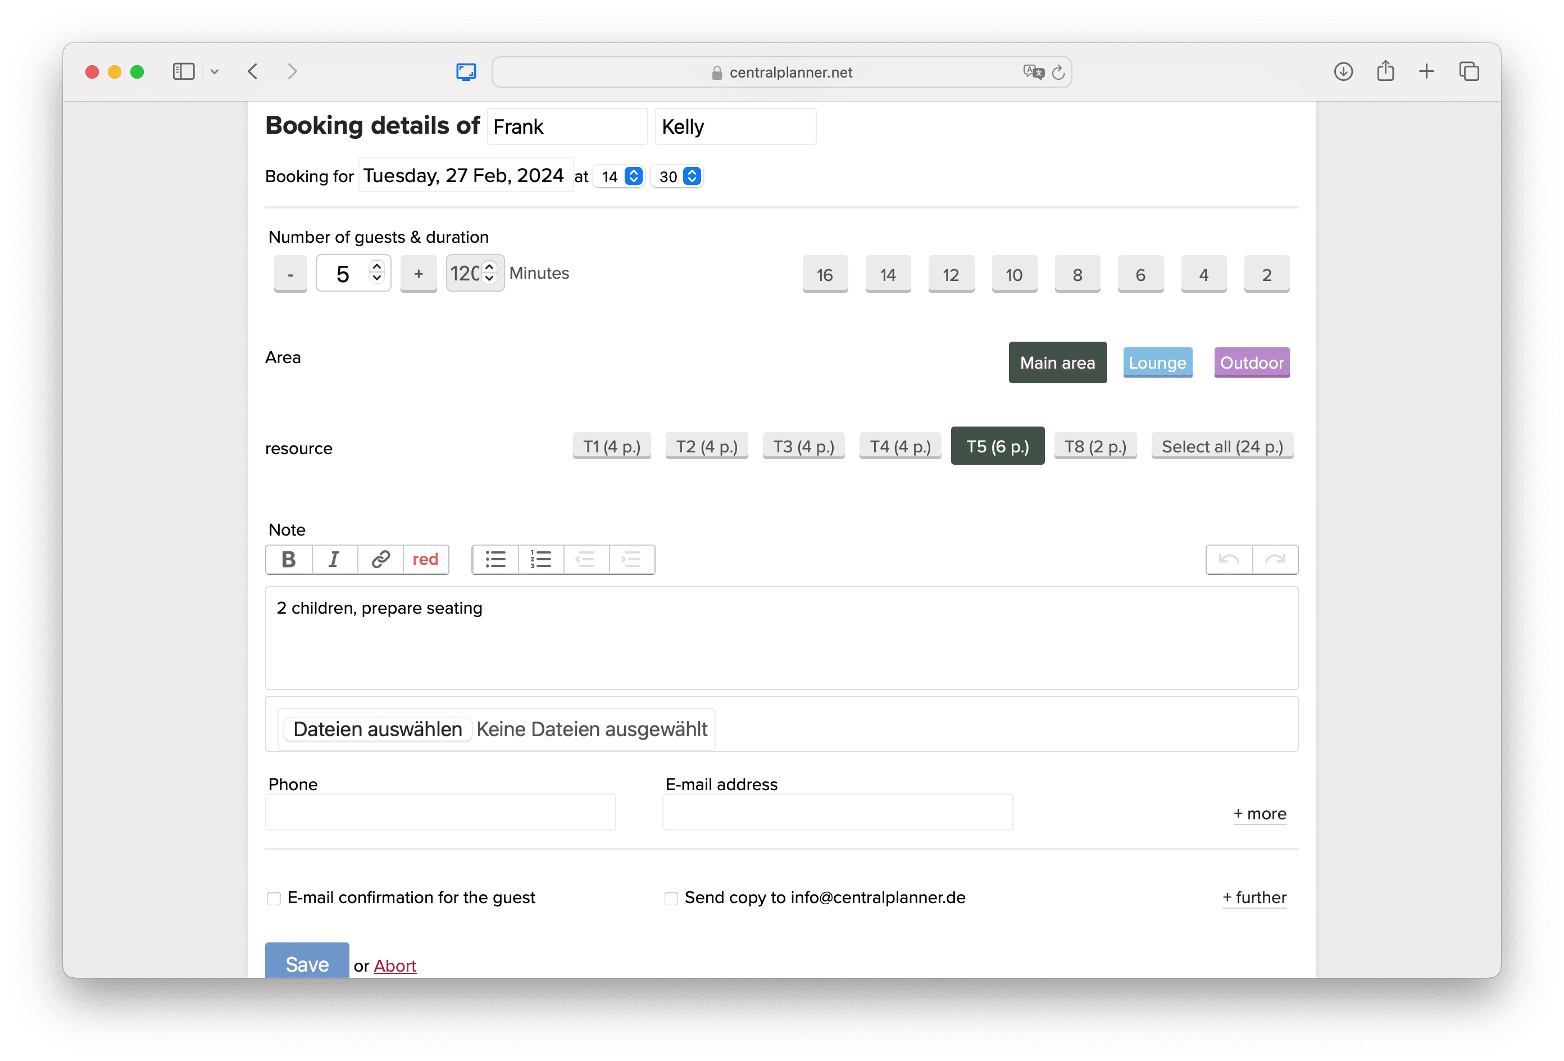Viewport: 1564px width, 1061px height.
Task: Click the Abort link
Action: (x=395, y=966)
